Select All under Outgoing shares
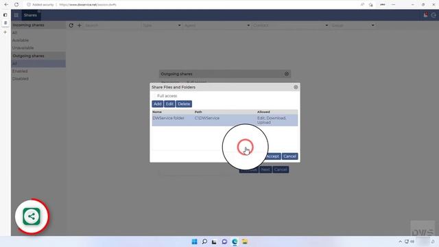This screenshot has height=247, width=439. 38,64
